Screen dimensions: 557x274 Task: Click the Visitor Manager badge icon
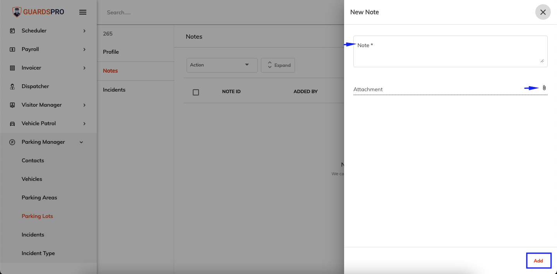pos(12,105)
